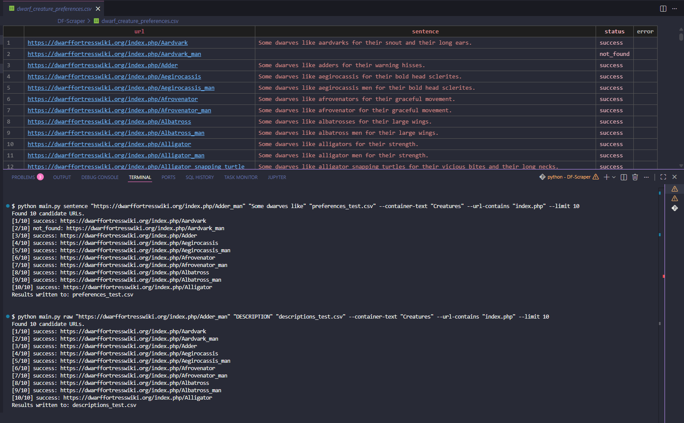684x423 pixels.
Task: Open the PROBLEMS tab
Action: click(23, 177)
